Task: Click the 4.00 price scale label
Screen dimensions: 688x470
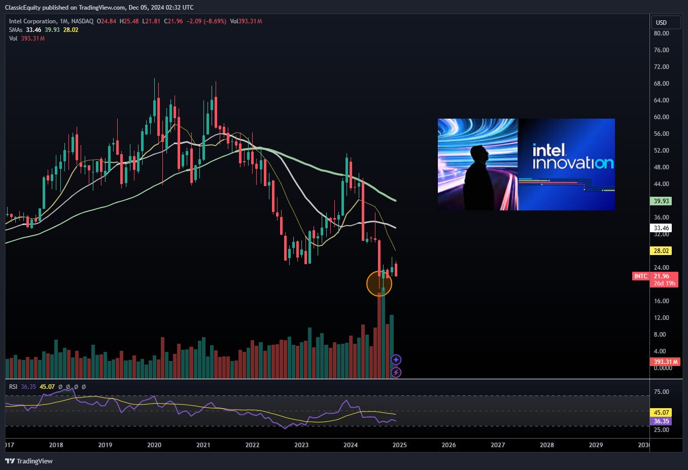Action: 660,351
